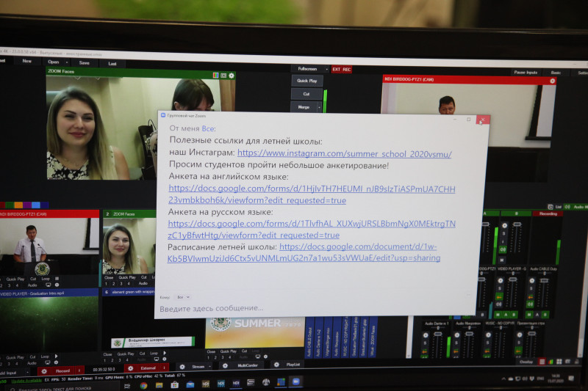Screen dimensions: 588x391
Task: Adjust the Audio CABLE Output volume fader
Action: point(544,281)
